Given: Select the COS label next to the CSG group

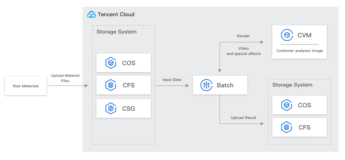Looking at the screenshot, I should 129,63.
